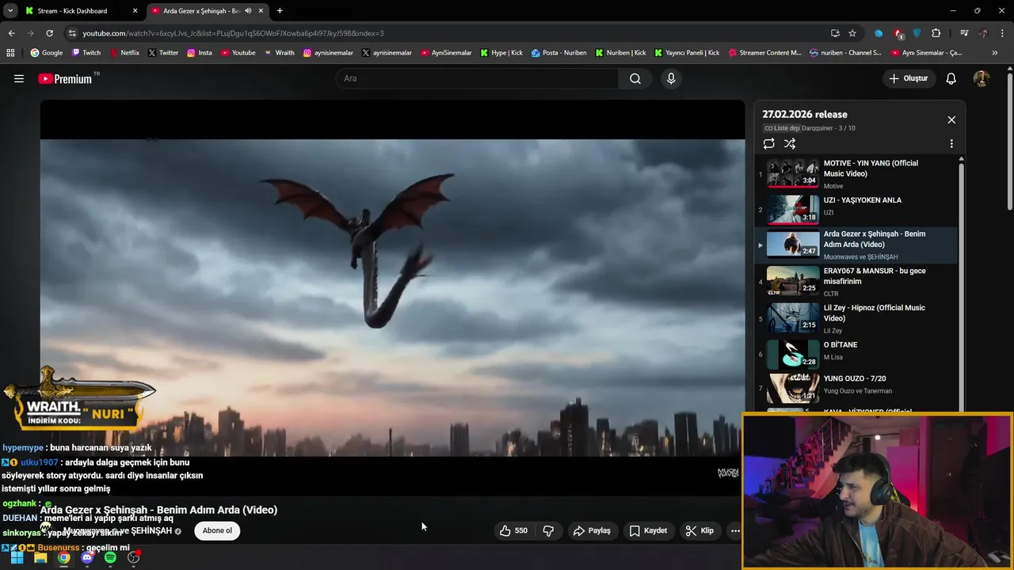The width and height of the screenshot is (1014, 570).
Task: Open OBS Studio from the taskbar
Action: click(x=134, y=557)
